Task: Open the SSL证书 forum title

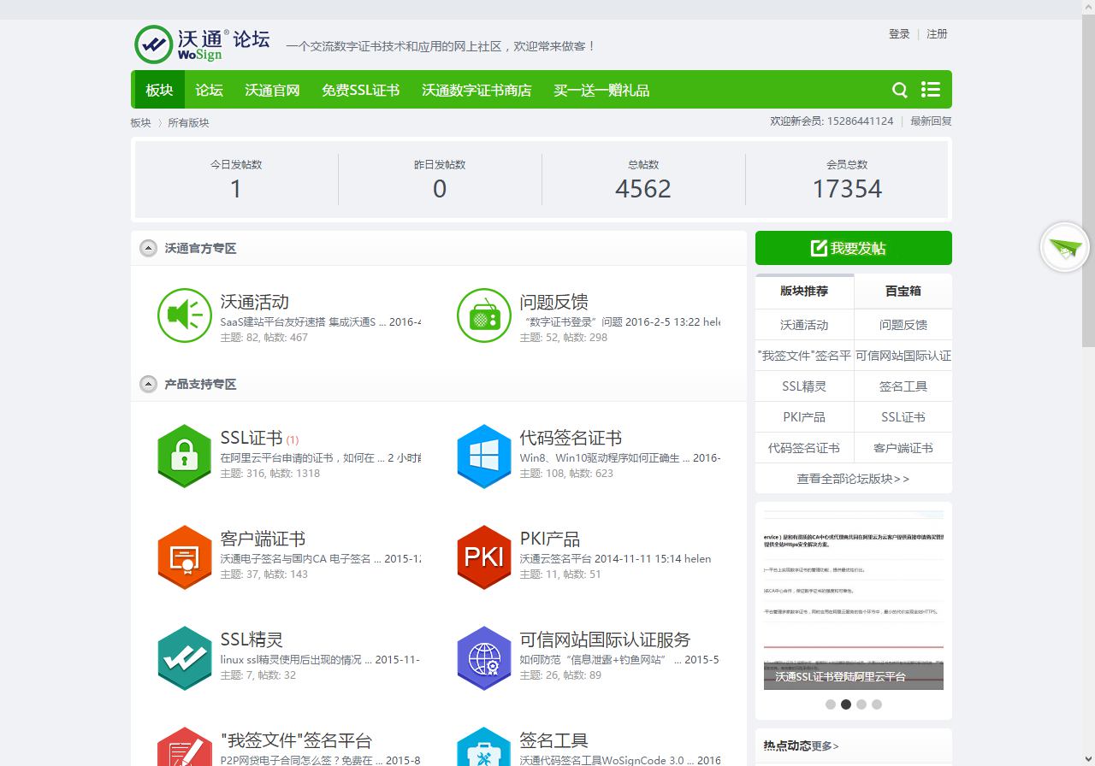Action: [x=252, y=438]
